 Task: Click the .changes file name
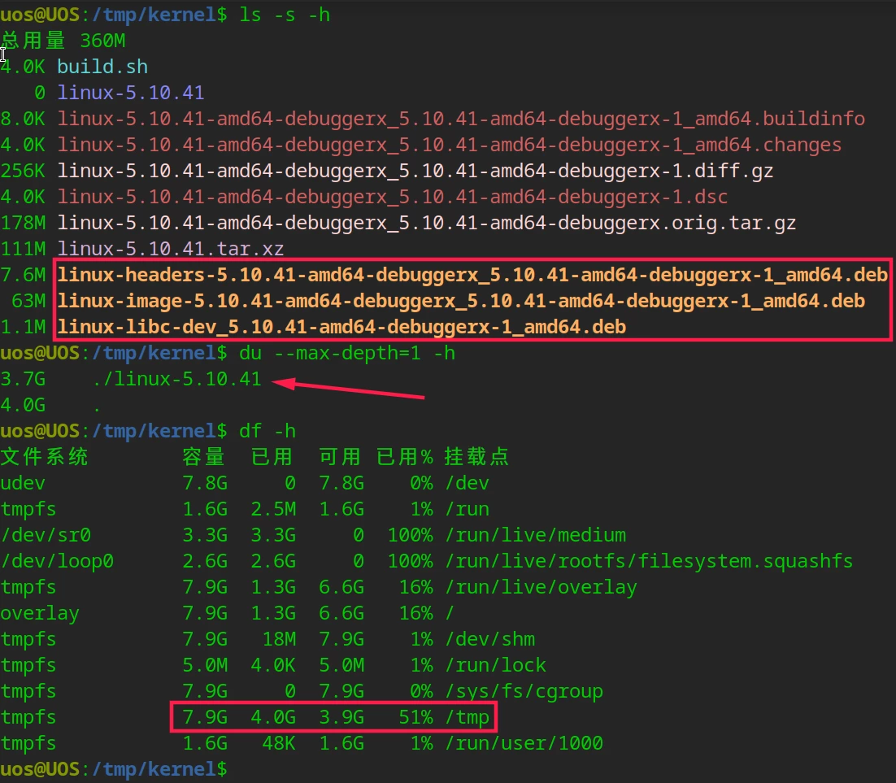pos(449,145)
